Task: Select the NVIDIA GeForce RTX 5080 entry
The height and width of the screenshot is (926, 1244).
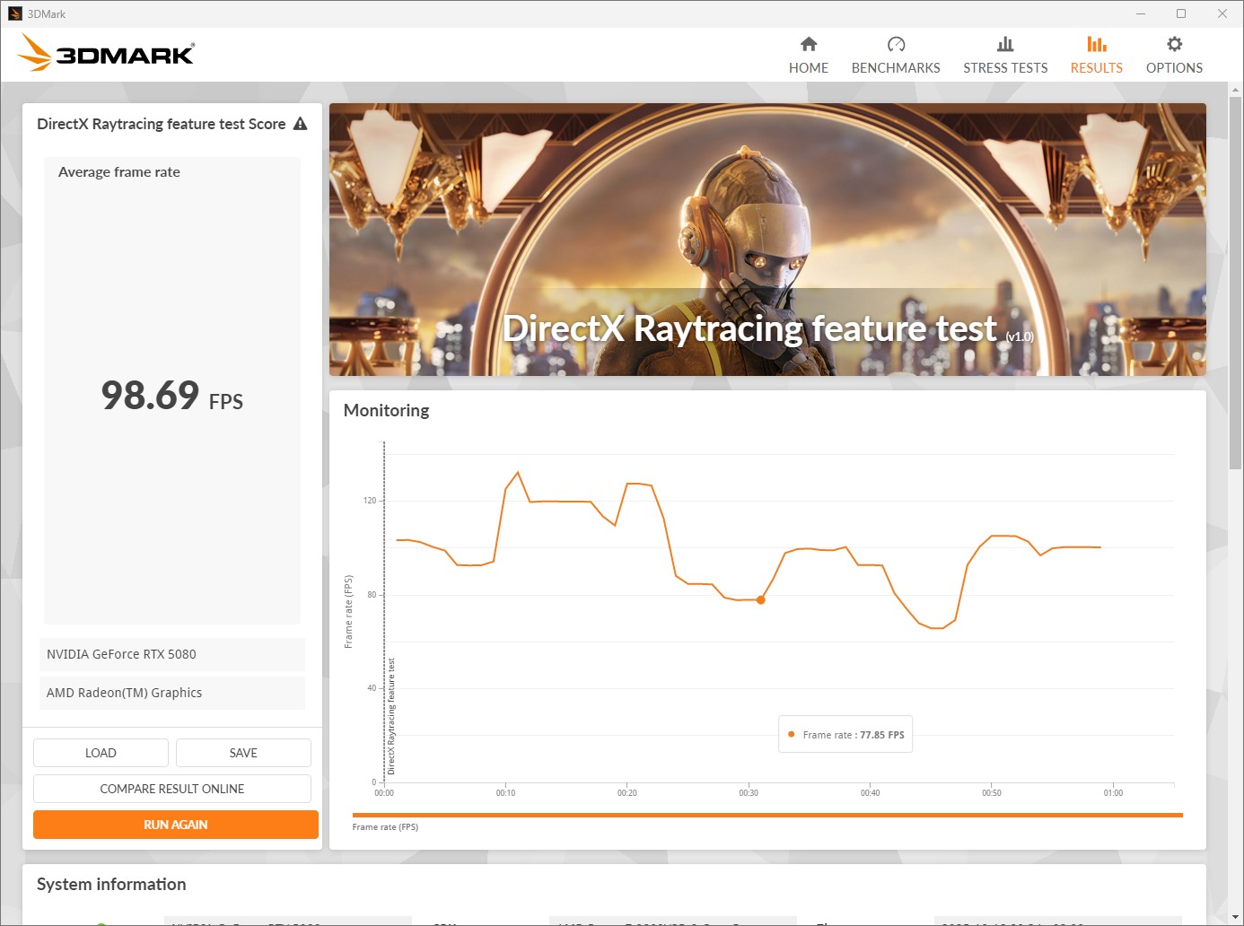Action: [172, 654]
